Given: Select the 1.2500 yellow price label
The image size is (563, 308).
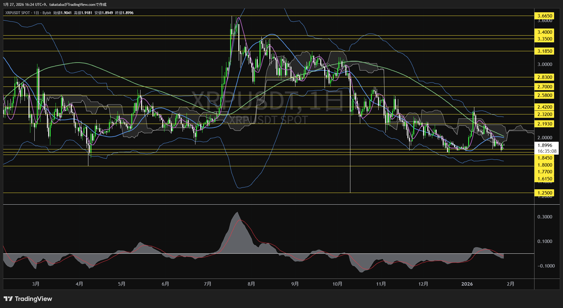Looking at the screenshot, I should (x=545, y=193).
